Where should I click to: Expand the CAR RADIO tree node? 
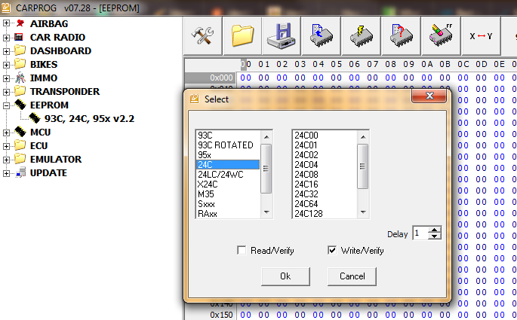coord(6,37)
